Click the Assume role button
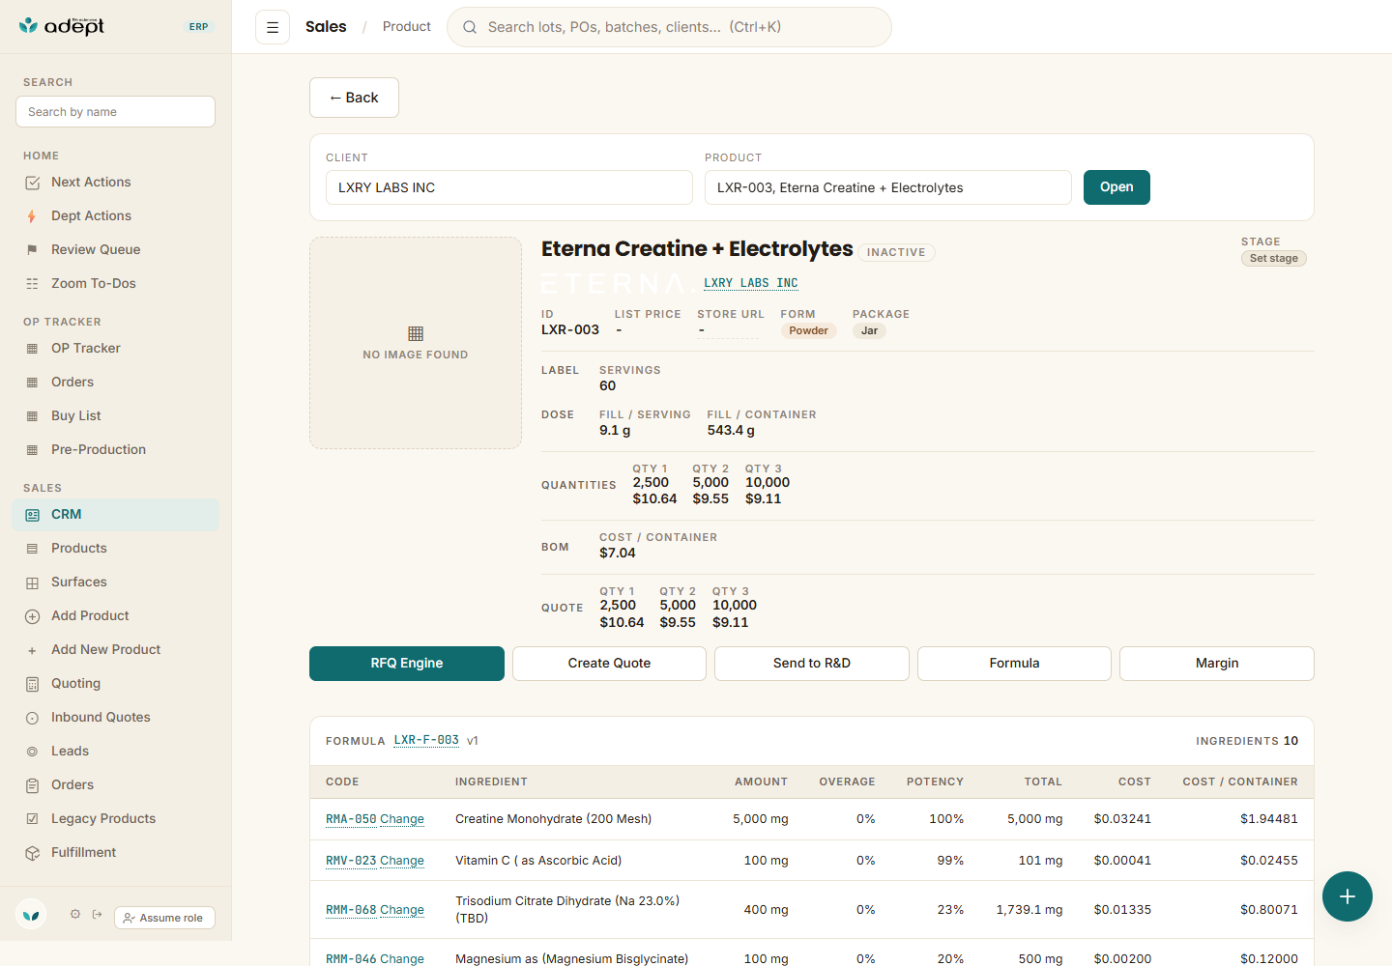1392x966 pixels. tap(164, 918)
